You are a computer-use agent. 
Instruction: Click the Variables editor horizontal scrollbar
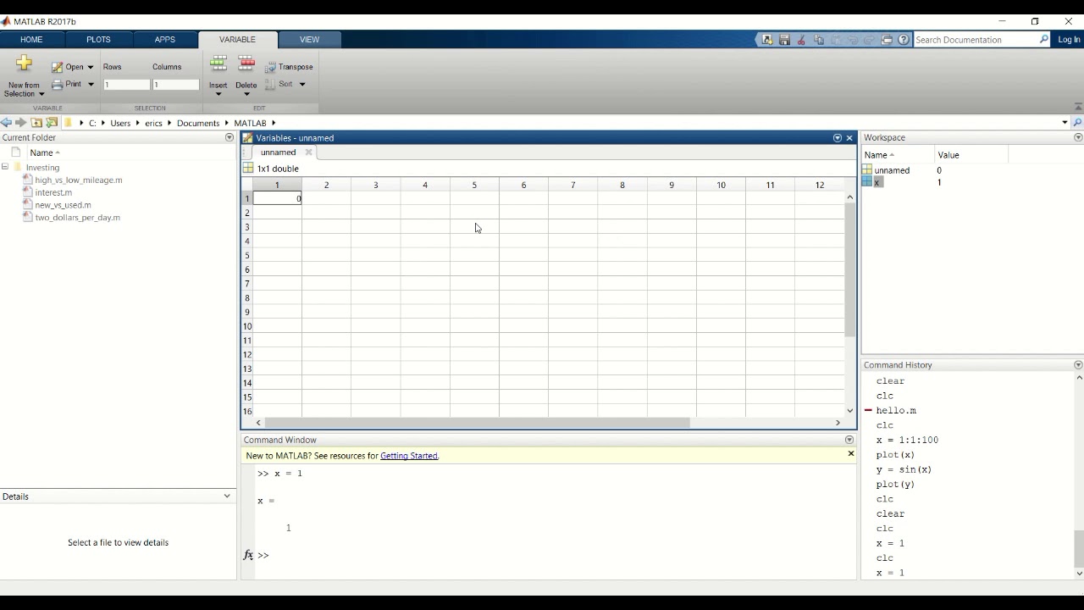click(477, 423)
